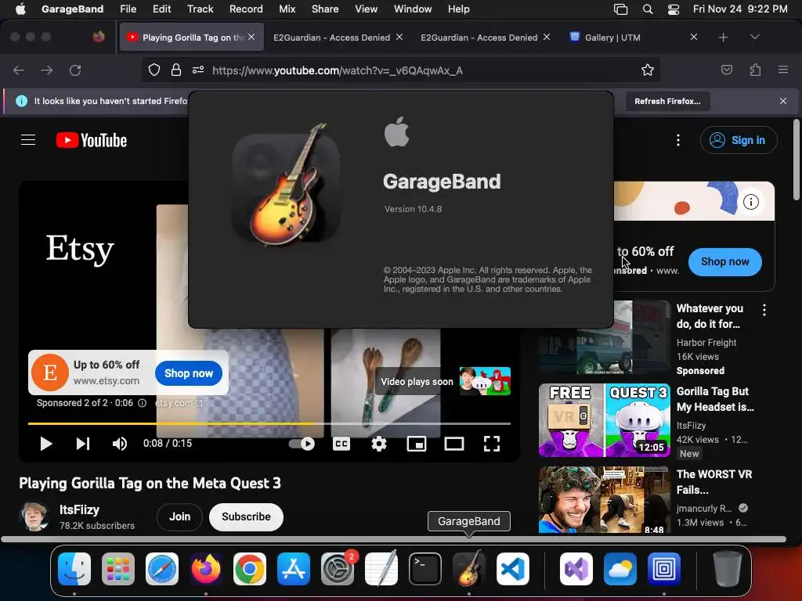Open the Pocket save icon
The image size is (802, 601).
pos(726,70)
